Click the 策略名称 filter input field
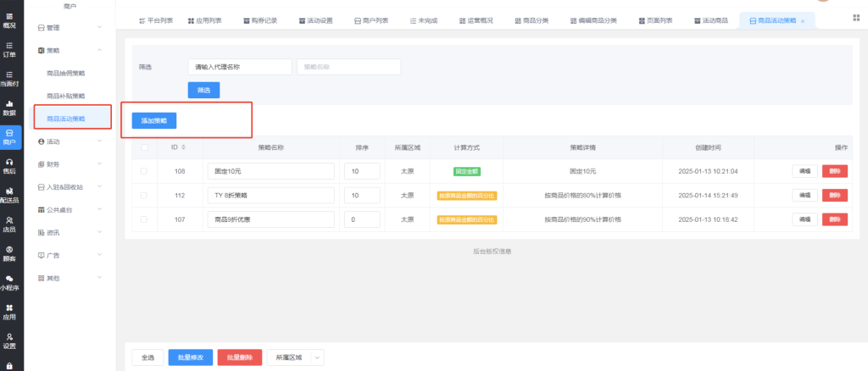Screen dimensions: 868x371 tap(348, 66)
